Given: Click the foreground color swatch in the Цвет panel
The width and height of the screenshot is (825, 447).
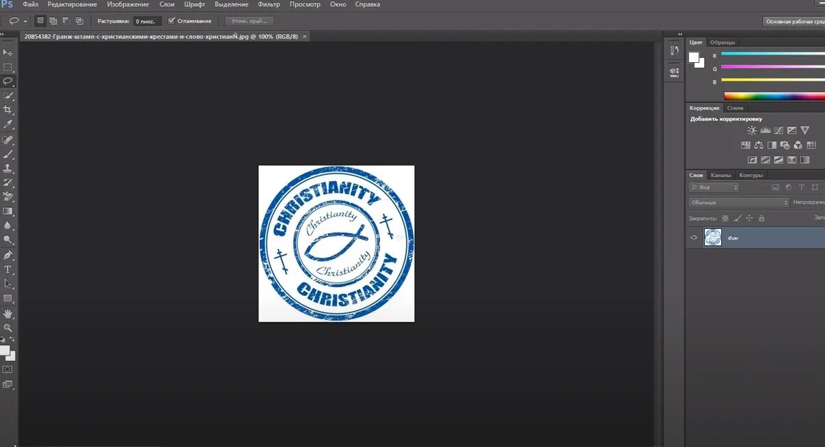Looking at the screenshot, I should [x=694, y=57].
